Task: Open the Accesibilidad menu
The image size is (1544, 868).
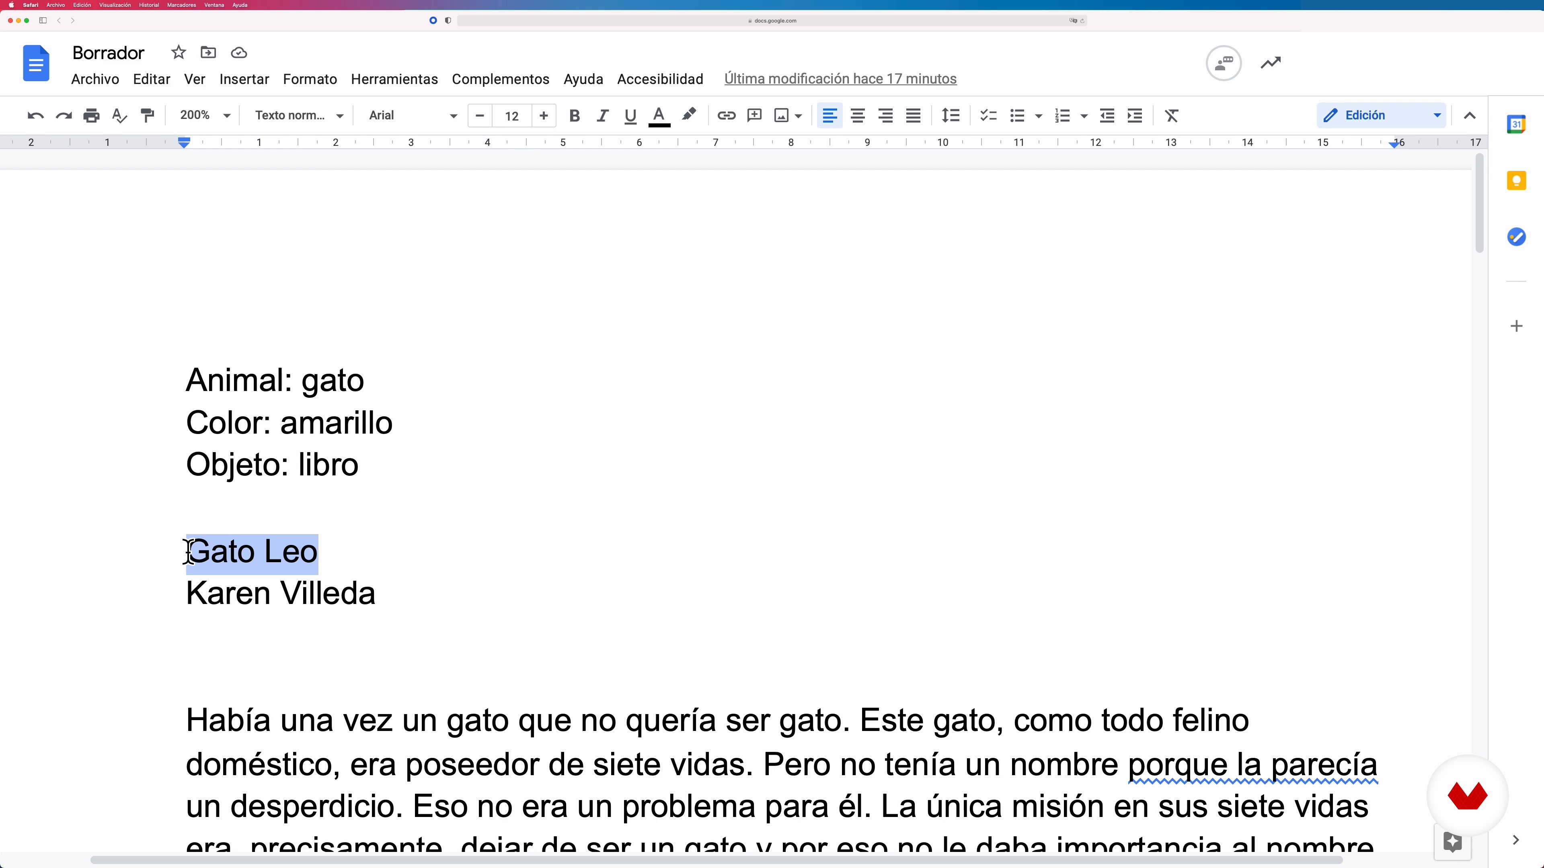Action: 660,79
